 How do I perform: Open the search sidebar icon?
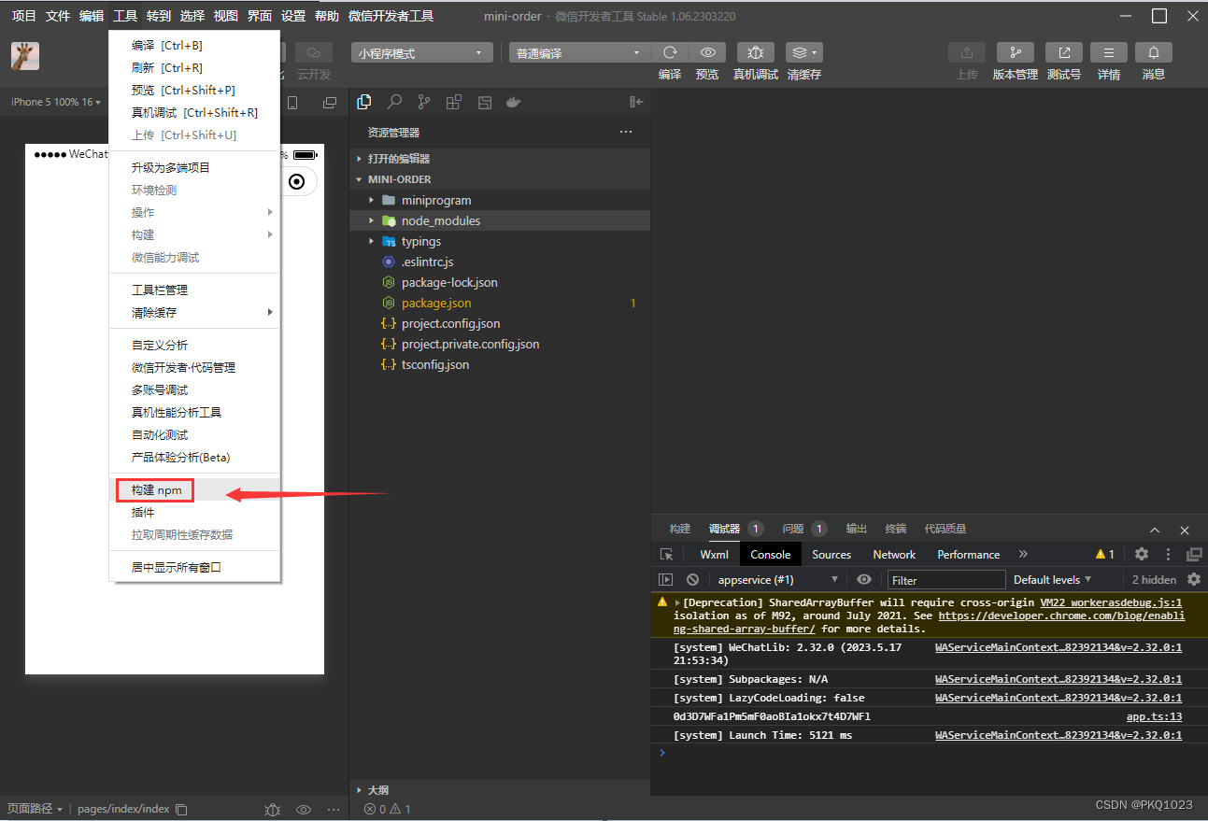(x=394, y=102)
